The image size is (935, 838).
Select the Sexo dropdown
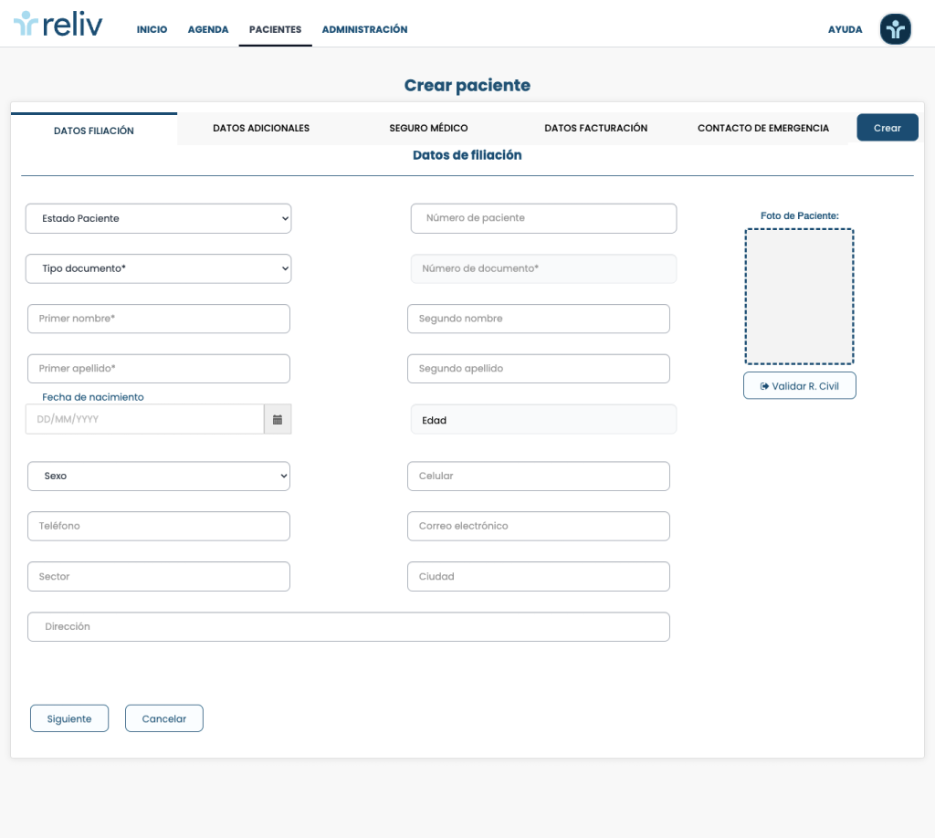[x=158, y=477]
